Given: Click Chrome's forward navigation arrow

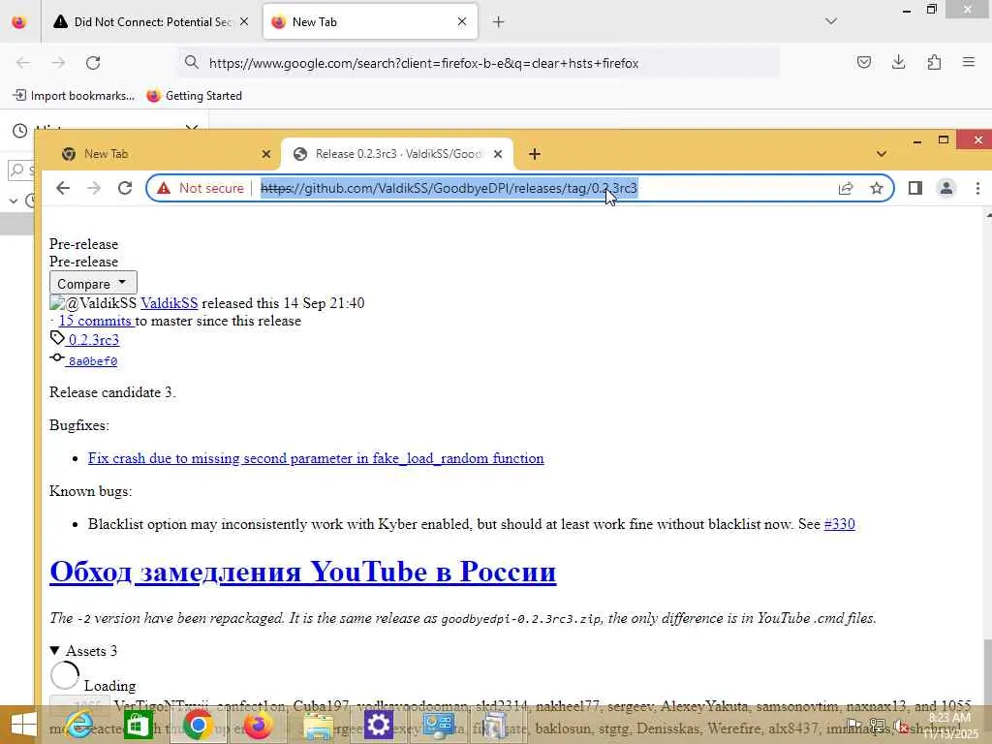Looking at the screenshot, I should (x=94, y=188).
